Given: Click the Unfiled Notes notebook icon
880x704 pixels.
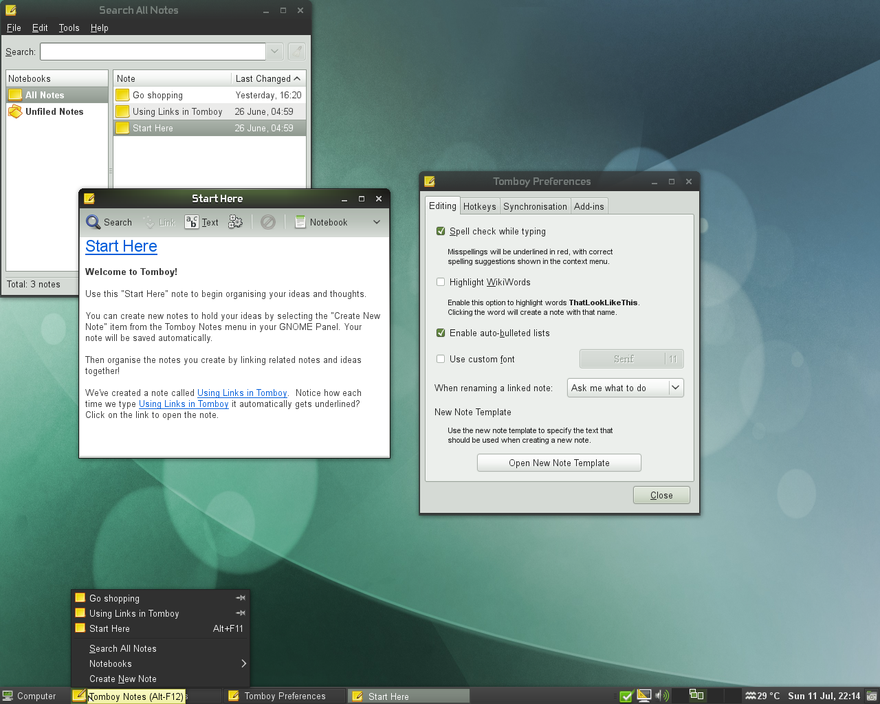Looking at the screenshot, I should coord(15,111).
